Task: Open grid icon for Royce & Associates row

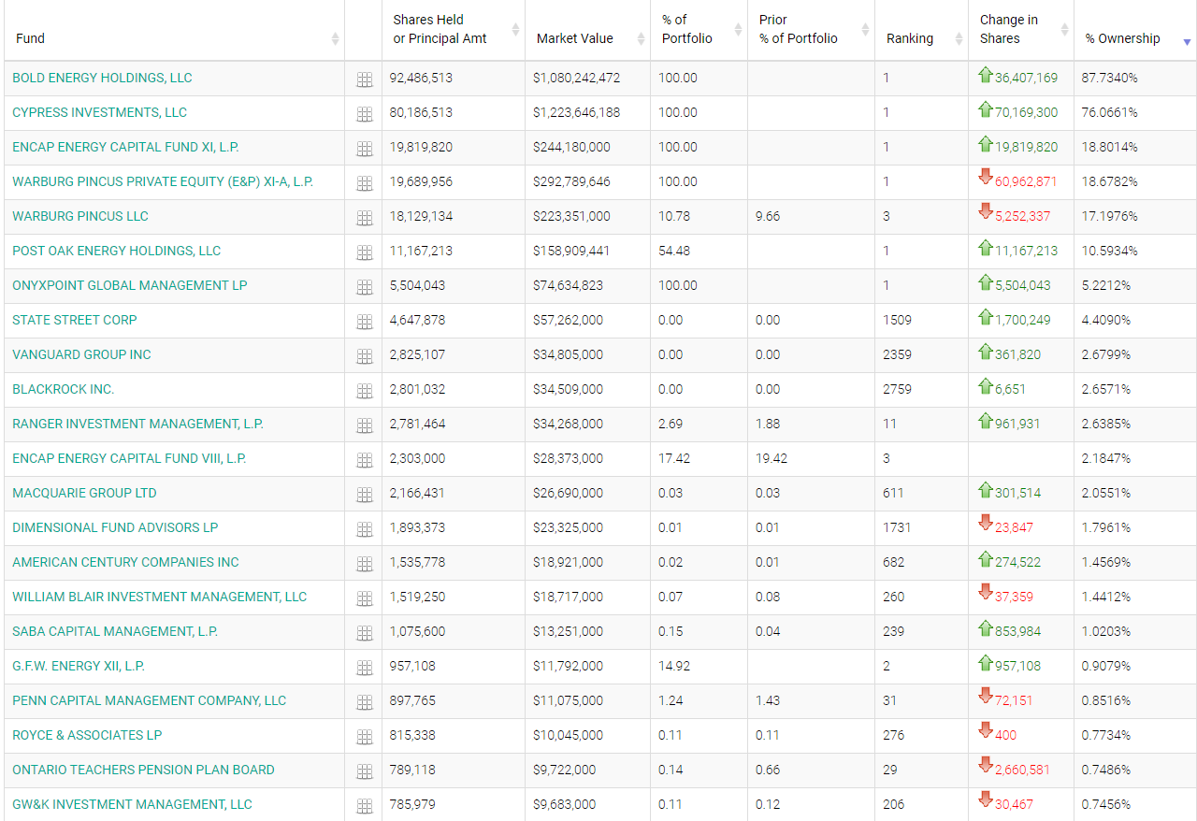Action: coord(365,737)
